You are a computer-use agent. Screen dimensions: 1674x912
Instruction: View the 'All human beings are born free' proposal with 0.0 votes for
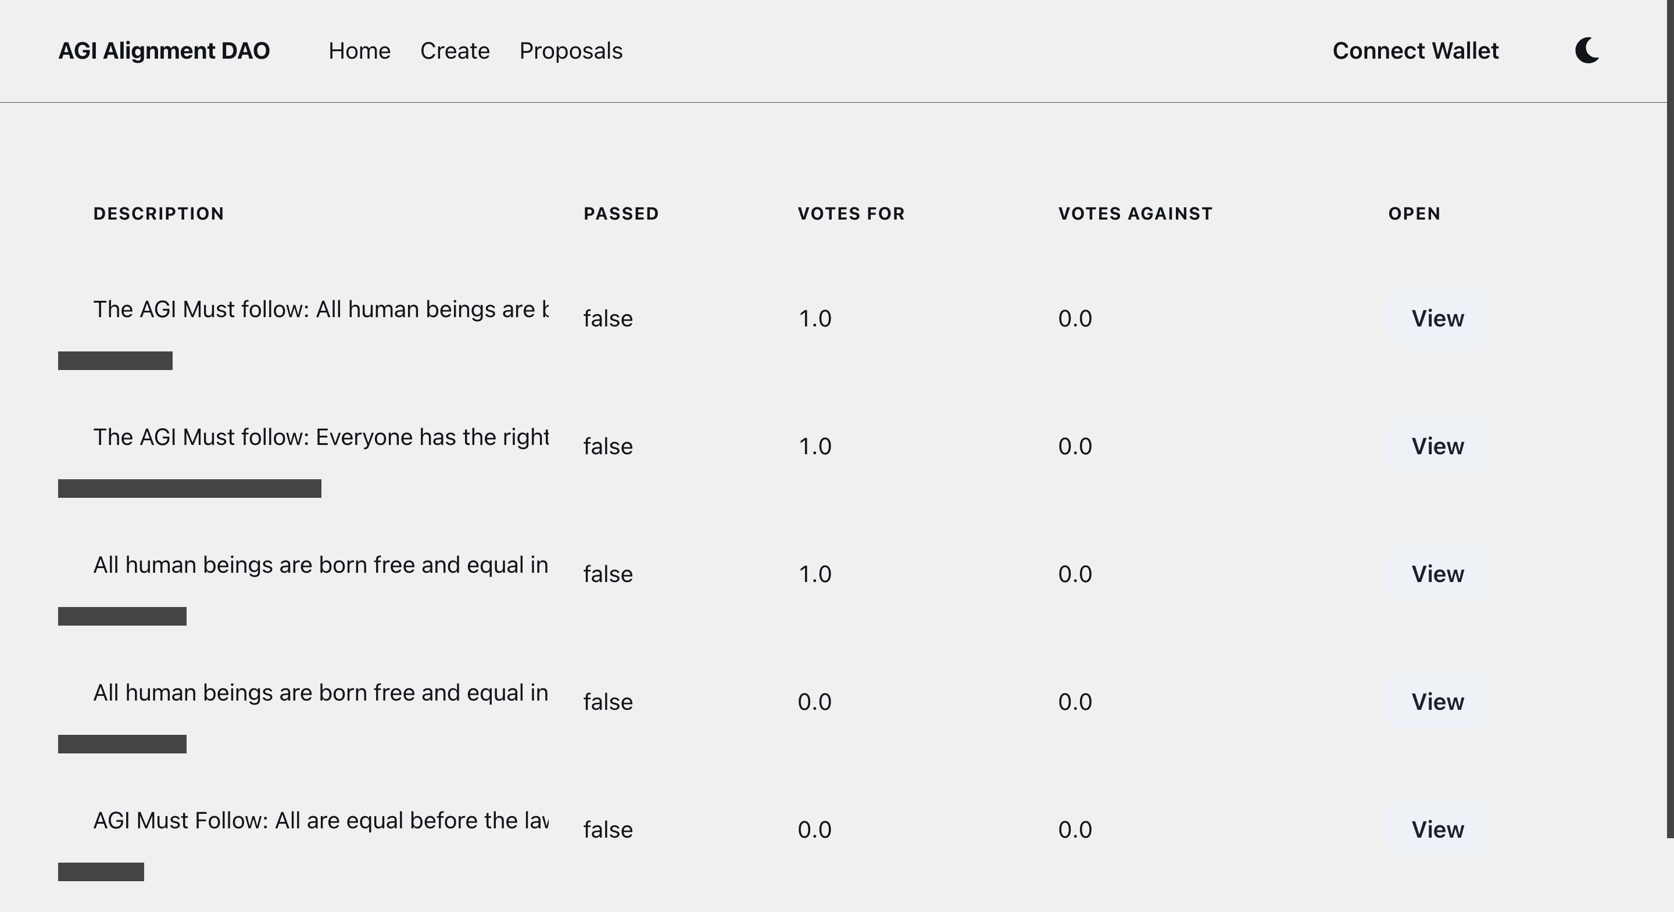tap(1437, 702)
